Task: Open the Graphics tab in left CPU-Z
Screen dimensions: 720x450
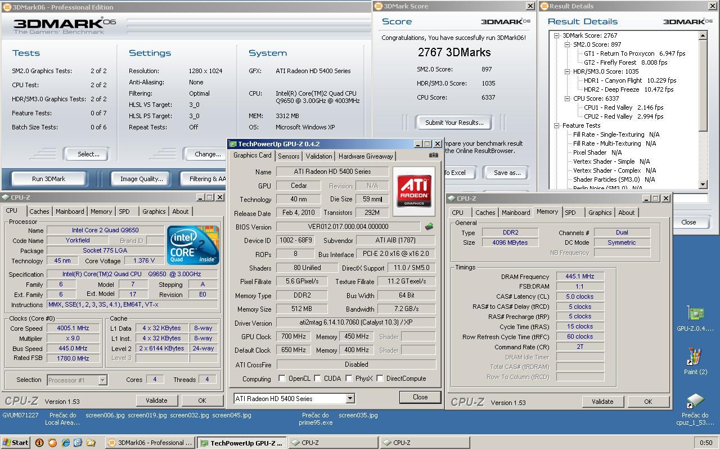Action: [154, 211]
